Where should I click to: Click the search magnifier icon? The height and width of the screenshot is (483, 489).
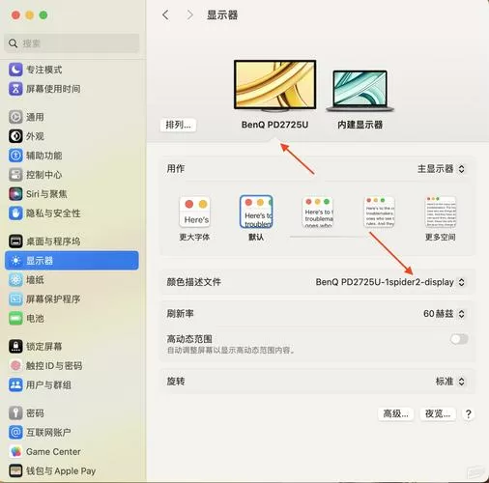point(13,43)
